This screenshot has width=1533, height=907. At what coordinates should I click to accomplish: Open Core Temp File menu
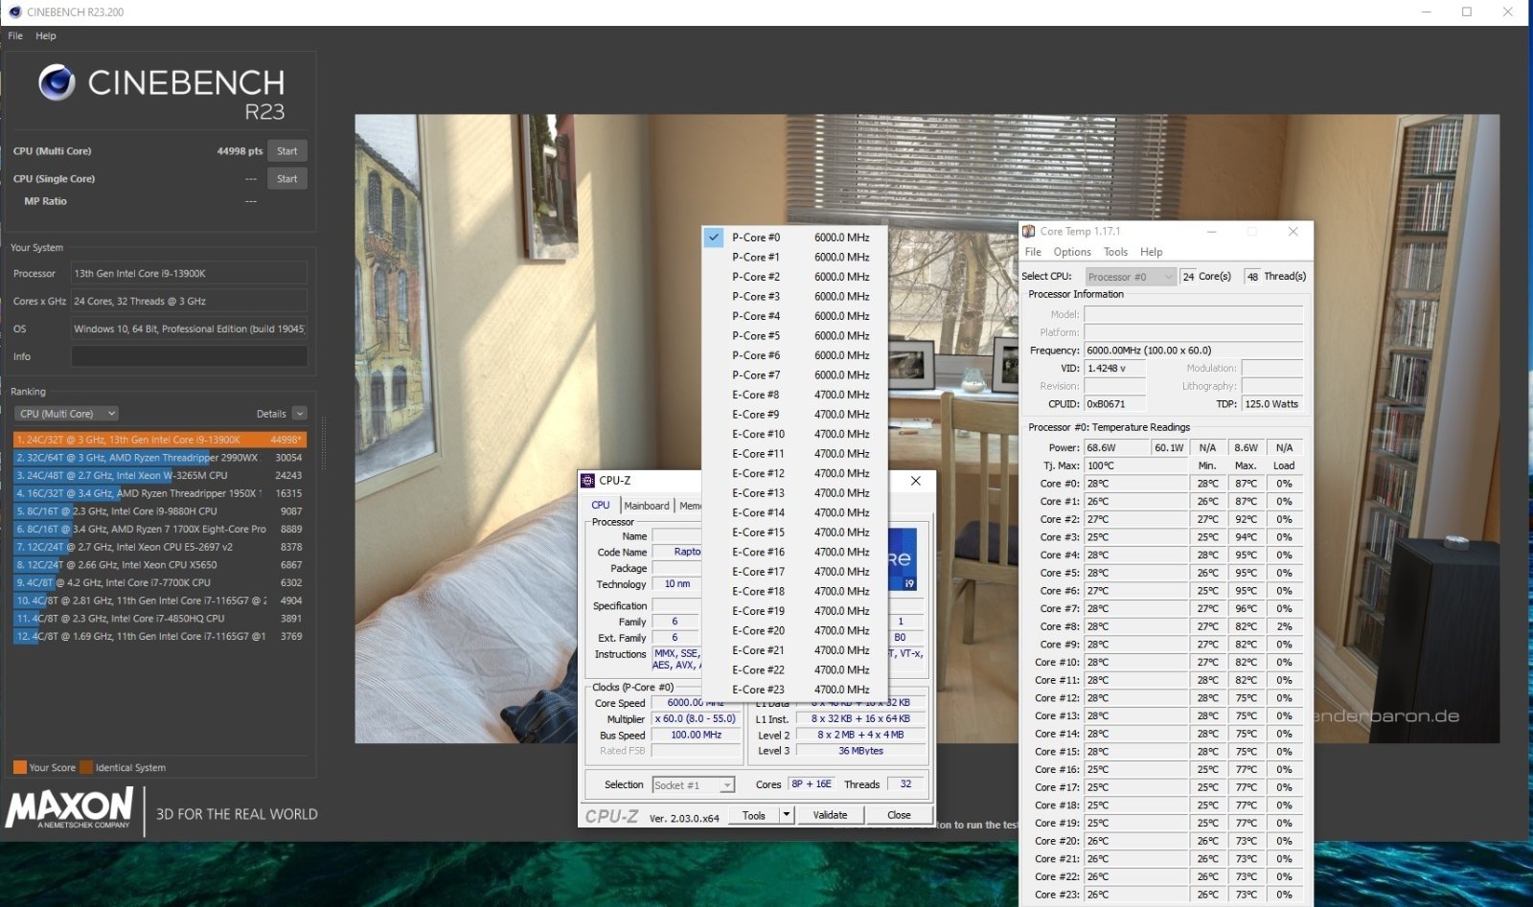1033,252
